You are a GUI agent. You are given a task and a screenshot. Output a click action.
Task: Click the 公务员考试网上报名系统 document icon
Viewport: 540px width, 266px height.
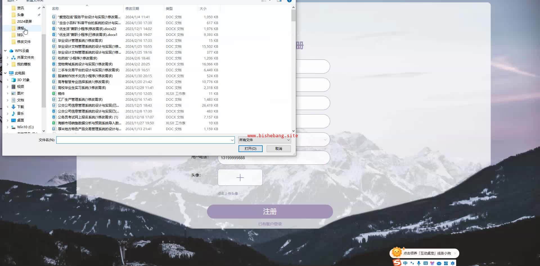54,117
